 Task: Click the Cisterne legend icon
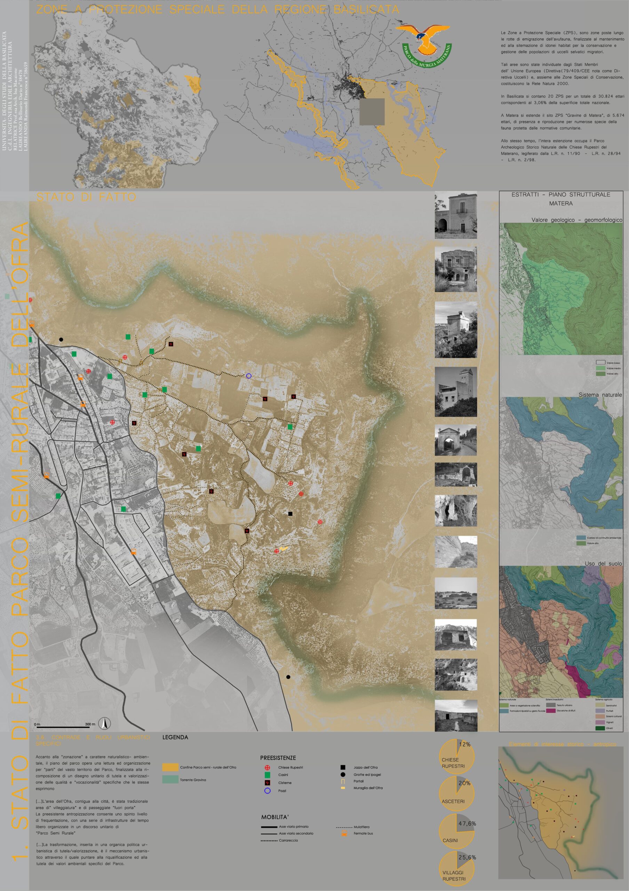pyautogui.click(x=267, y=782)
